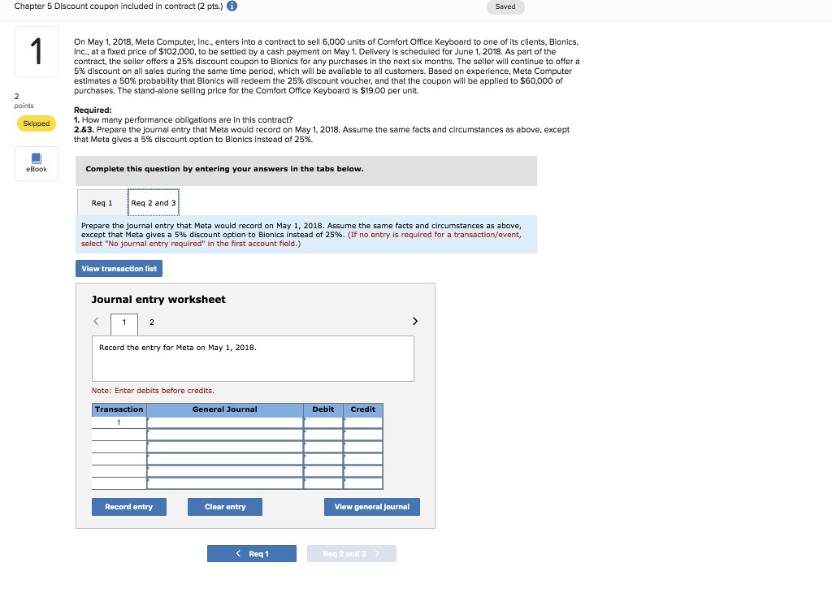The image size is (832, 593).
Task: Click the Journal entry worksheet heading
Action: coord(158,299)
